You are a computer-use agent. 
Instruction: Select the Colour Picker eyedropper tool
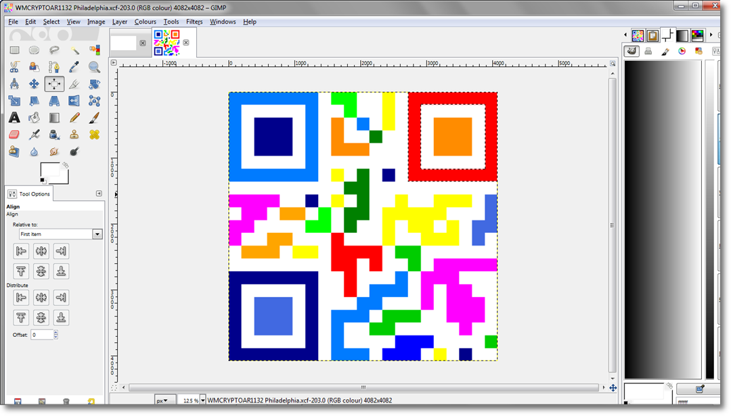(x=74, y=67)
